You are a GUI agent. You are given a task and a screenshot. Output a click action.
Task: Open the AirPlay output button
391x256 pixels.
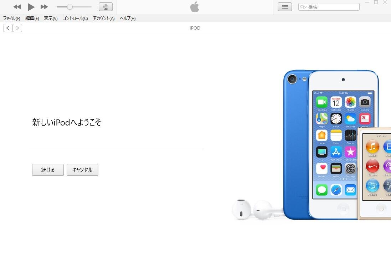click(106, 7)
